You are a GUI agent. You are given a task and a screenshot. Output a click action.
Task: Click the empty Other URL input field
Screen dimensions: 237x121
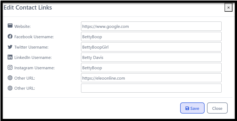pos(151,88)
